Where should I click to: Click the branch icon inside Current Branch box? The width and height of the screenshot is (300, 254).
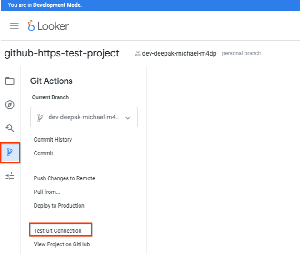pos(40,117)
